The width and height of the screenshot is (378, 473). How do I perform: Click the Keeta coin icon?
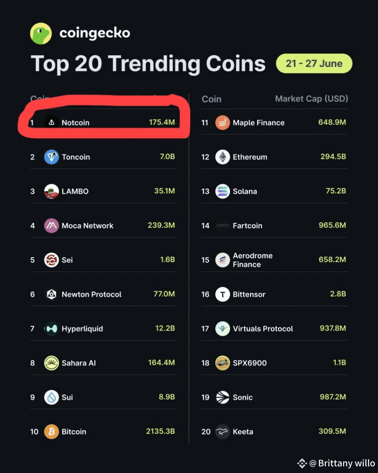[x=223, y=432]
